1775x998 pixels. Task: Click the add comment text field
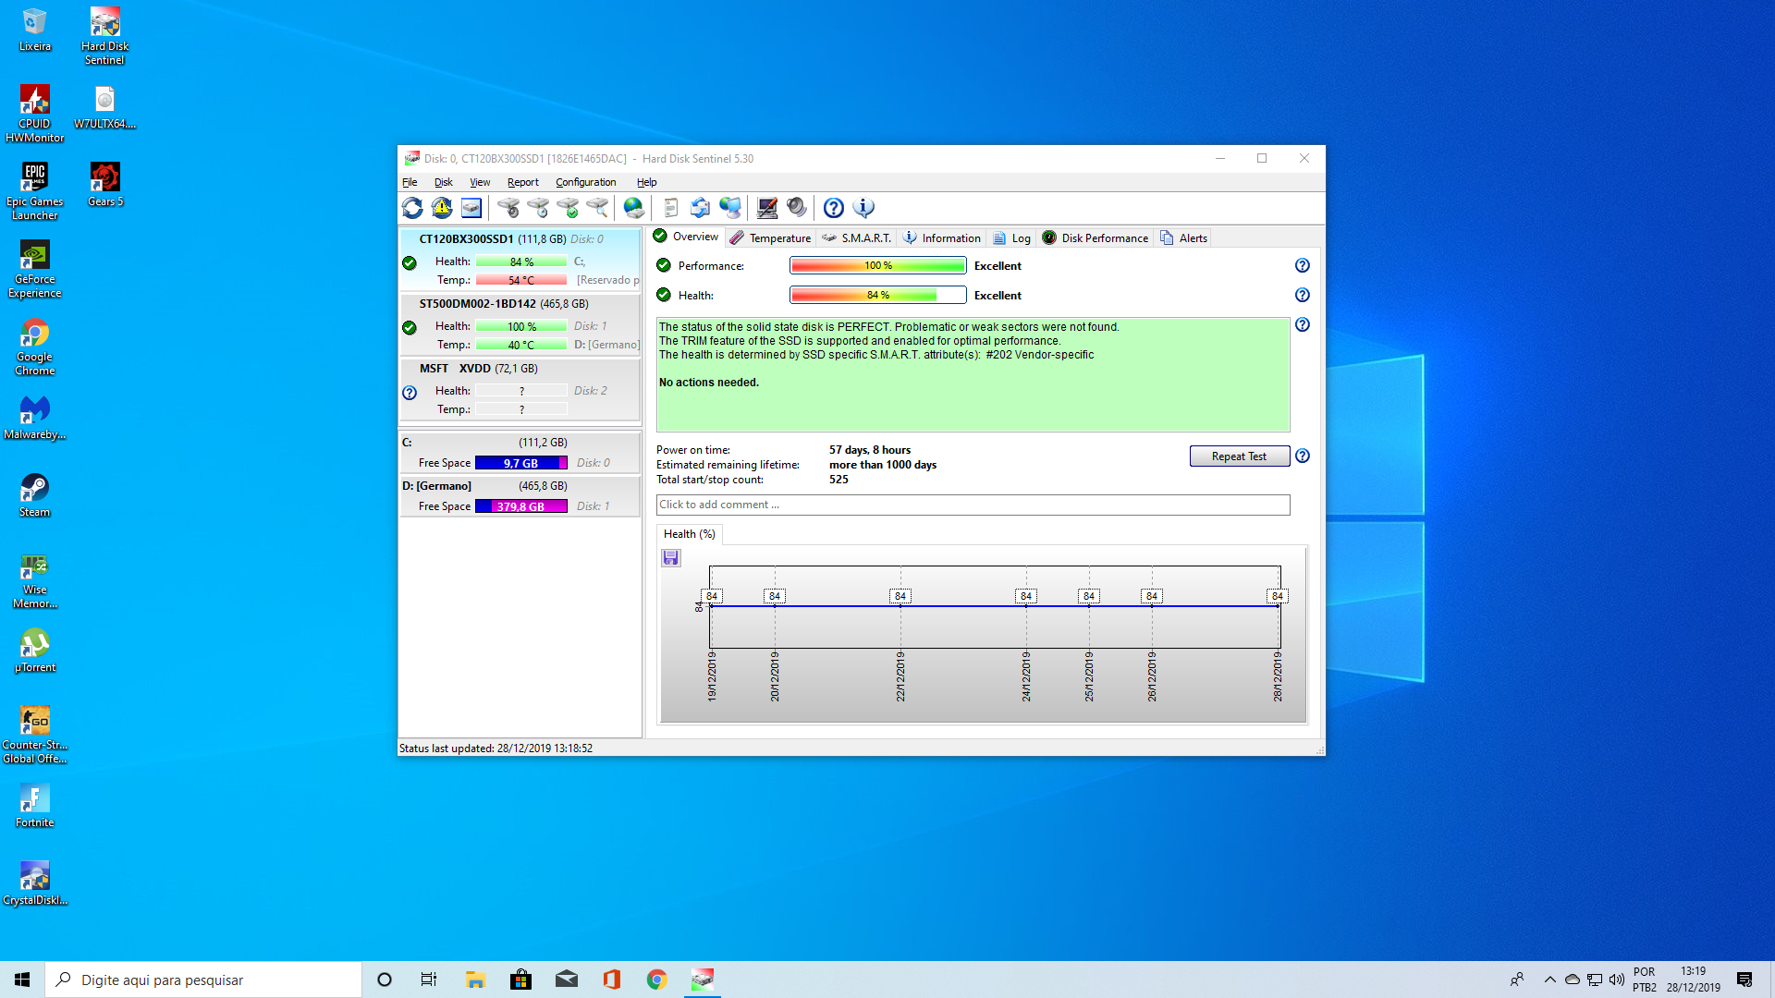(x=973, y=505)
